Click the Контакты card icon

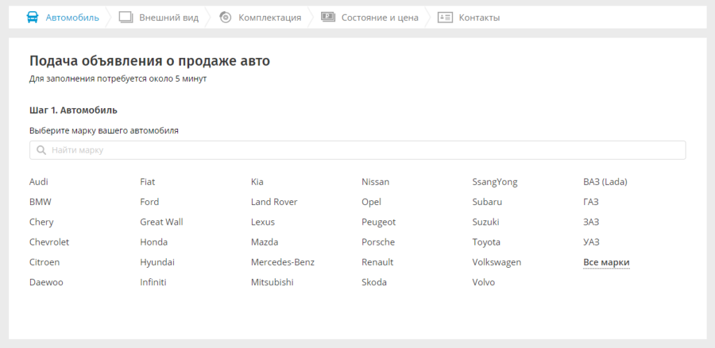point(445,17)
